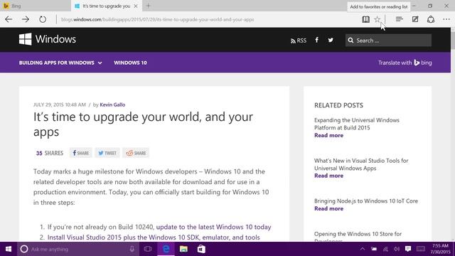Open the taskbar clock and date

click(440, 249)
